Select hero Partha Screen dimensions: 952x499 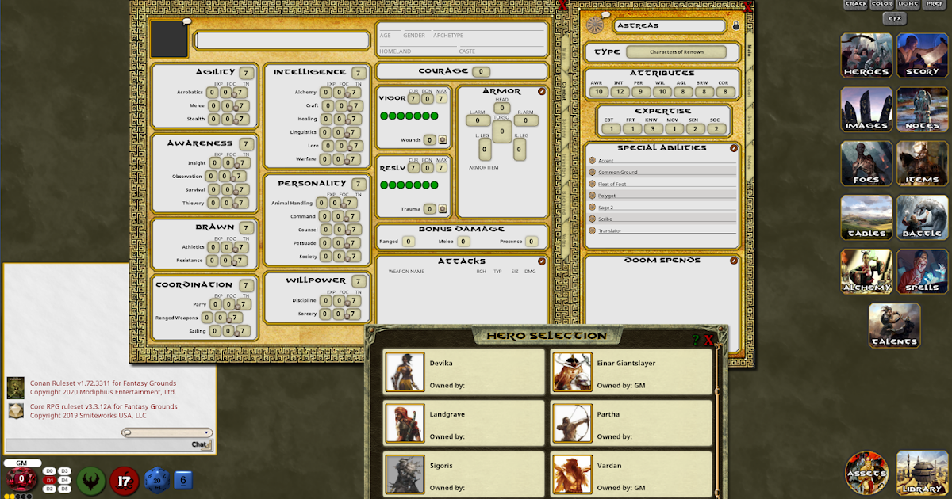(631, 424)
